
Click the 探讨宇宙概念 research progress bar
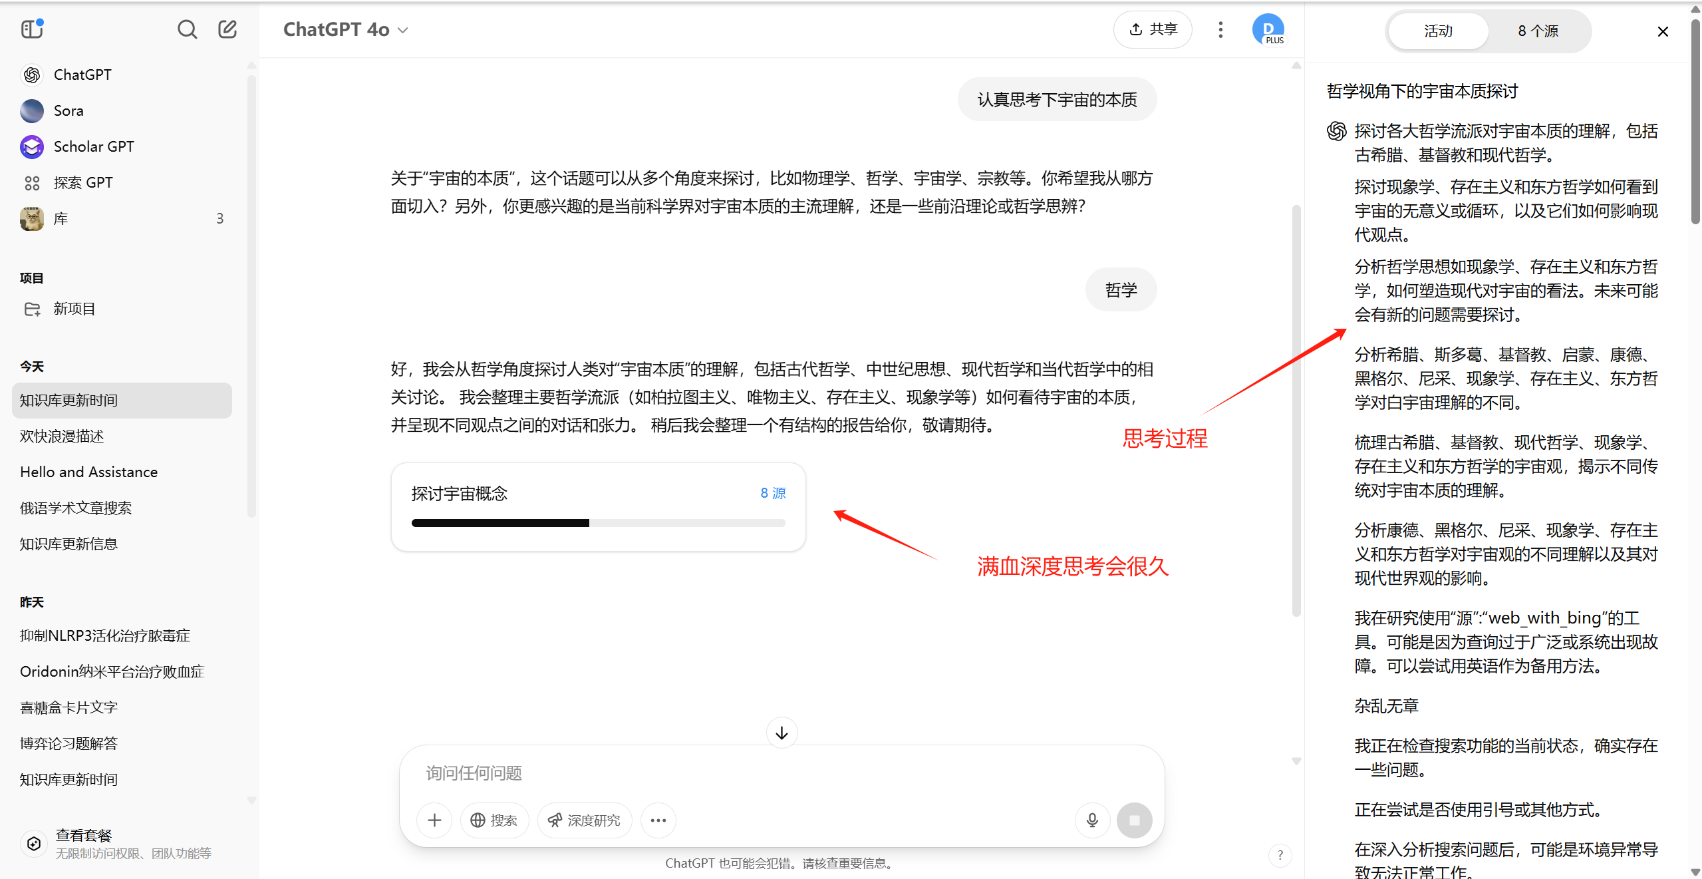click(x=598, y=523)
